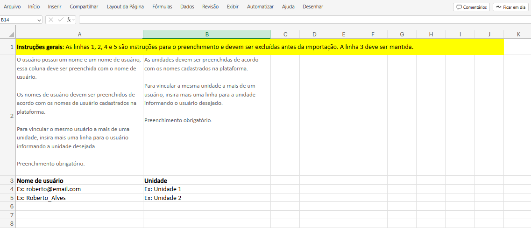Open the Compartilhar tab
The height and width of the screenshot is (228, 531).
click(84, 7)
